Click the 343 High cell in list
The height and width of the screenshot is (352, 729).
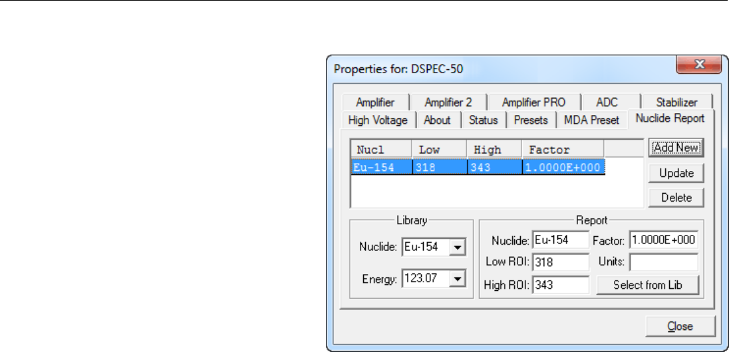[x=495, y=168]
